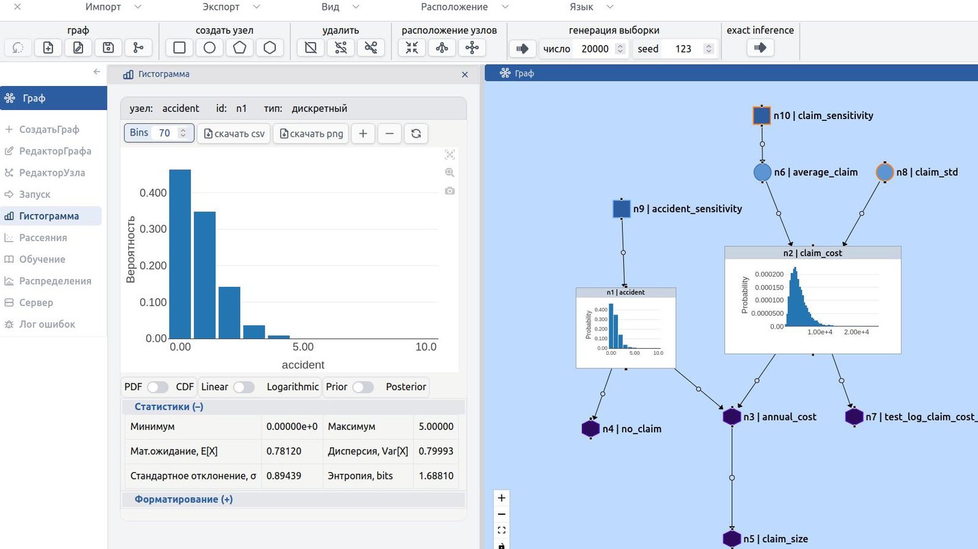Save the graph with the floppy icon
The height and width of the screenshot is (549, 978).
point(108,48)
